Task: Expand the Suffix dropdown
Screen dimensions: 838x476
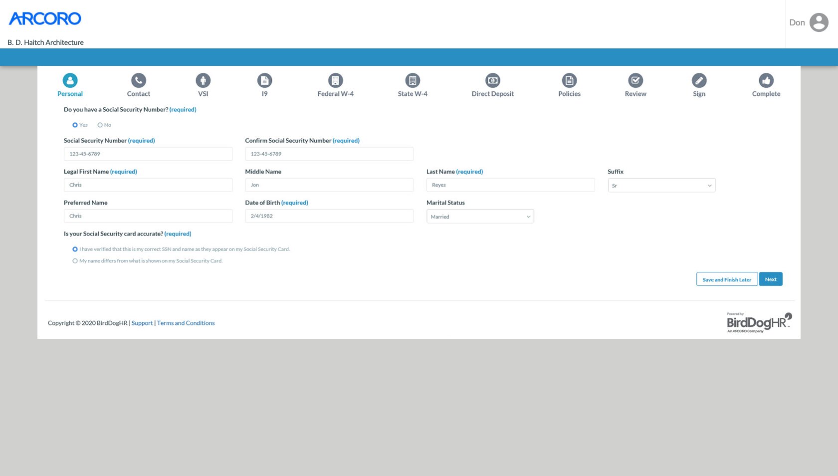Action: [661, 186]
